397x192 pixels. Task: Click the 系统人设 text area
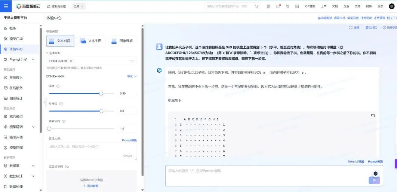point(92,151)
